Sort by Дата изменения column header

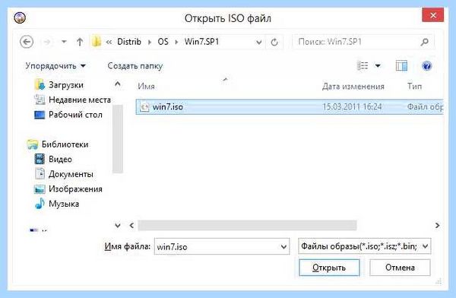353,87
